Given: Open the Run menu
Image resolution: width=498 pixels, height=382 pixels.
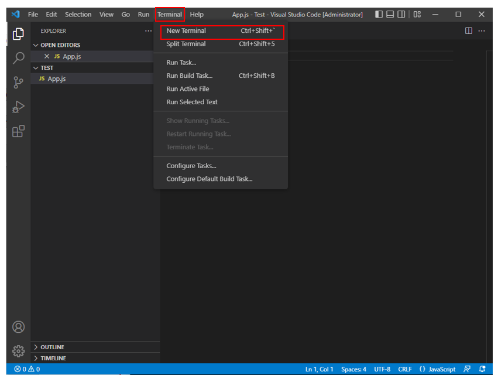Looking at the screenshot, I should click(x=143, y=14).
